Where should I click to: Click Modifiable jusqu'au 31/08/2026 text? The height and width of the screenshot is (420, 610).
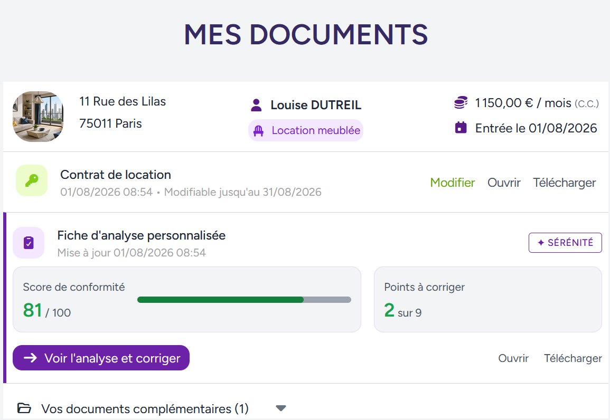pyautogui.click(x=243, y=192)
